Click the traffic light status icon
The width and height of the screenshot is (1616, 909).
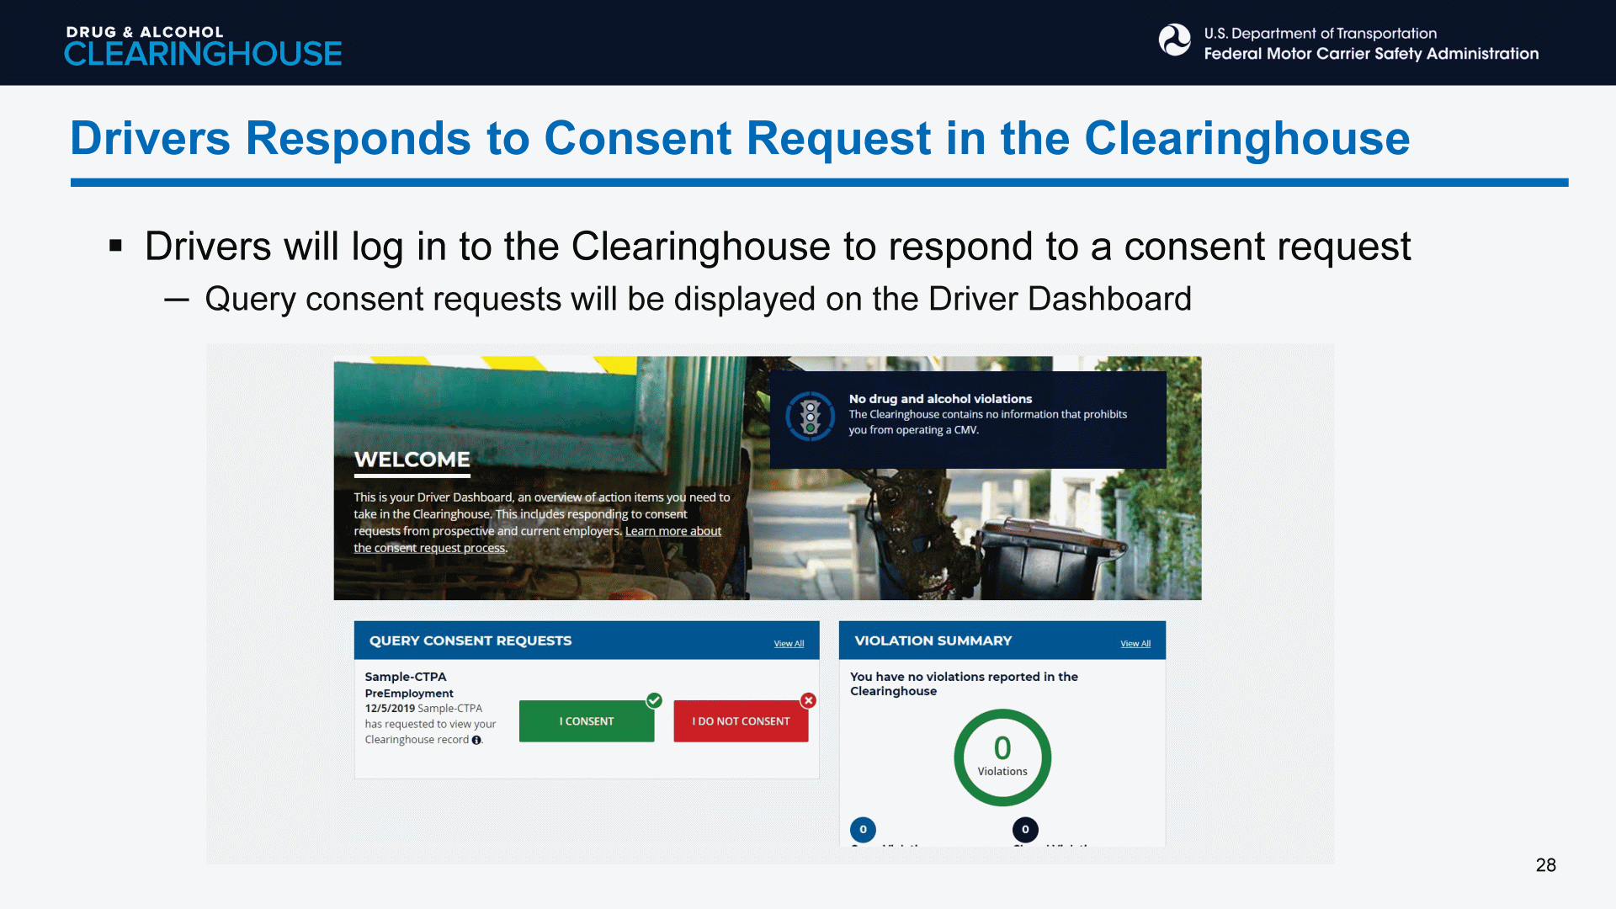point(810,416)
